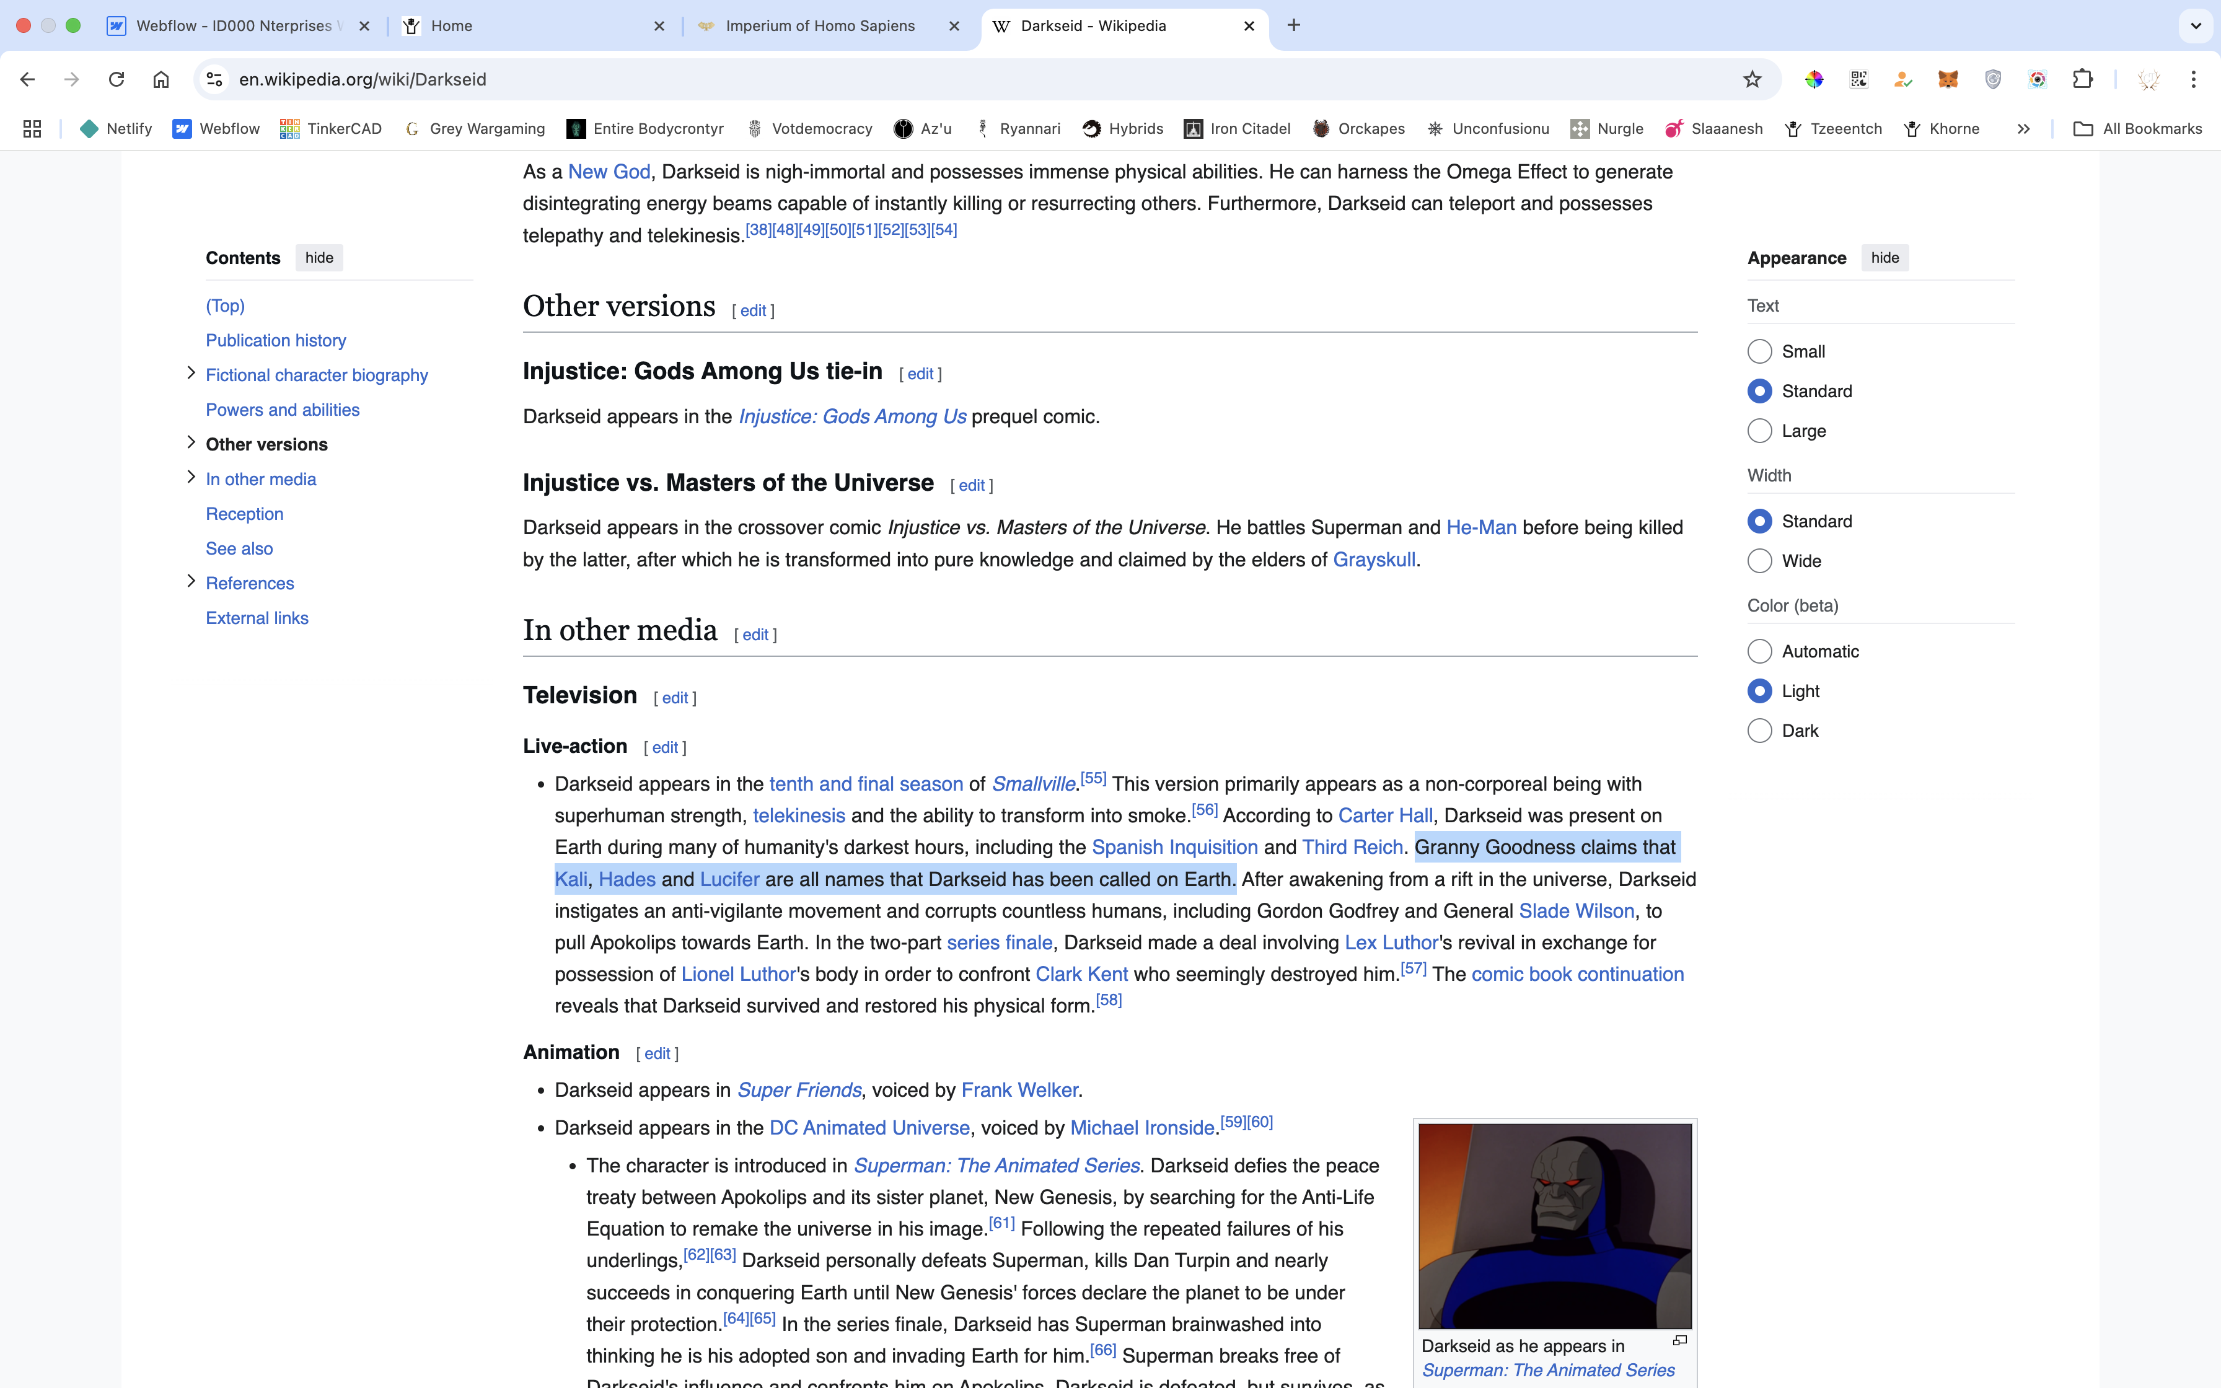
Task: Switch to the Webflow tab
Action: (x=234, y=25)
